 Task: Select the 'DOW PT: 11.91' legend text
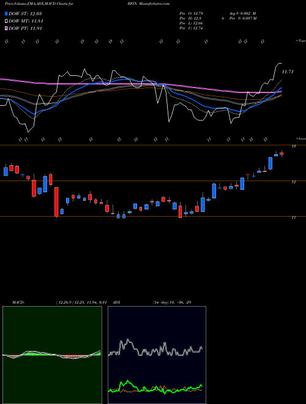click(25, 28)
